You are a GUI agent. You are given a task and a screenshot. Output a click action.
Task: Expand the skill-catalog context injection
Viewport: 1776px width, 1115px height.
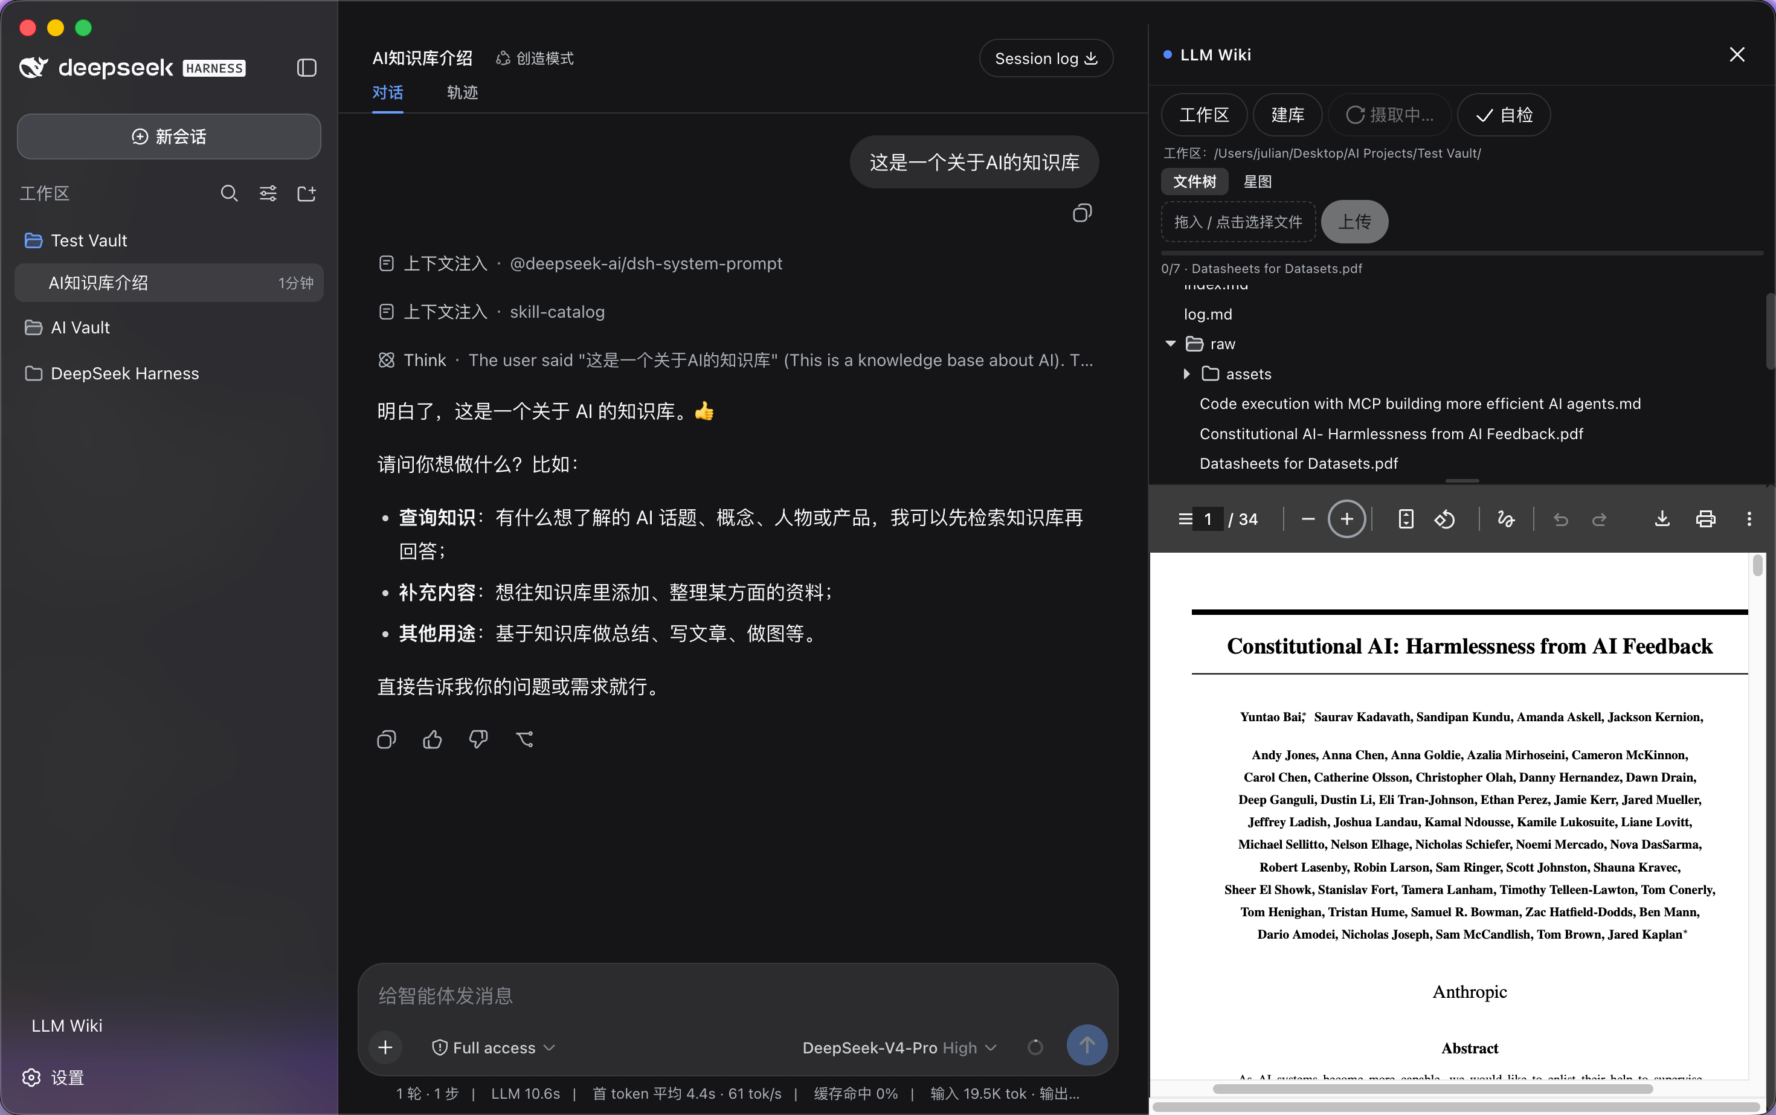tap(491, 312)
